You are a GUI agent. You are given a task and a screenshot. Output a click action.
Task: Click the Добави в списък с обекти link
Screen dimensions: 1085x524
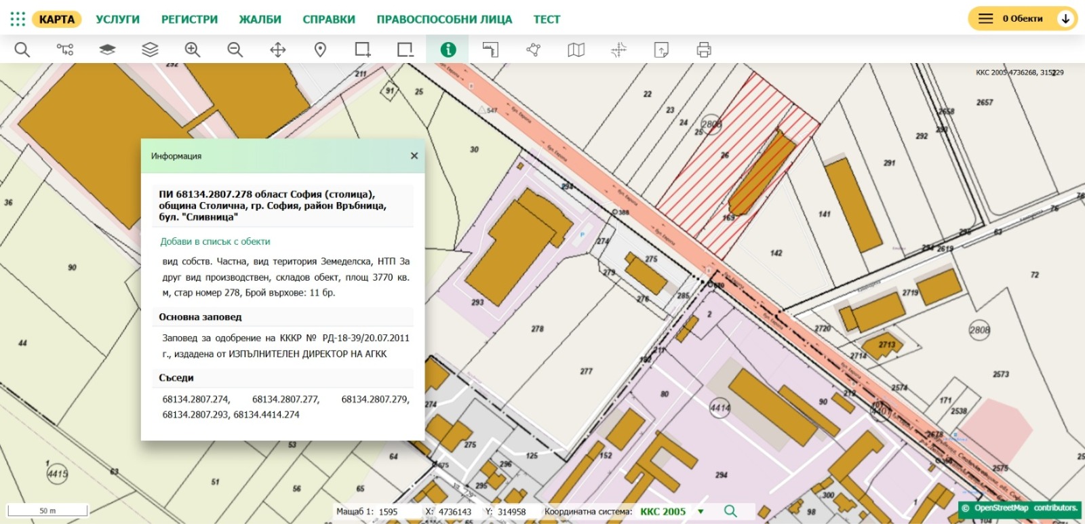[x=215, y=241]
